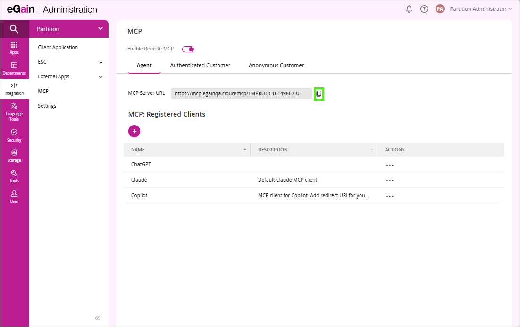The image size is (520, 327).
Task: Collapse the navigation panel with double chevron
Action: click(97, 318)
